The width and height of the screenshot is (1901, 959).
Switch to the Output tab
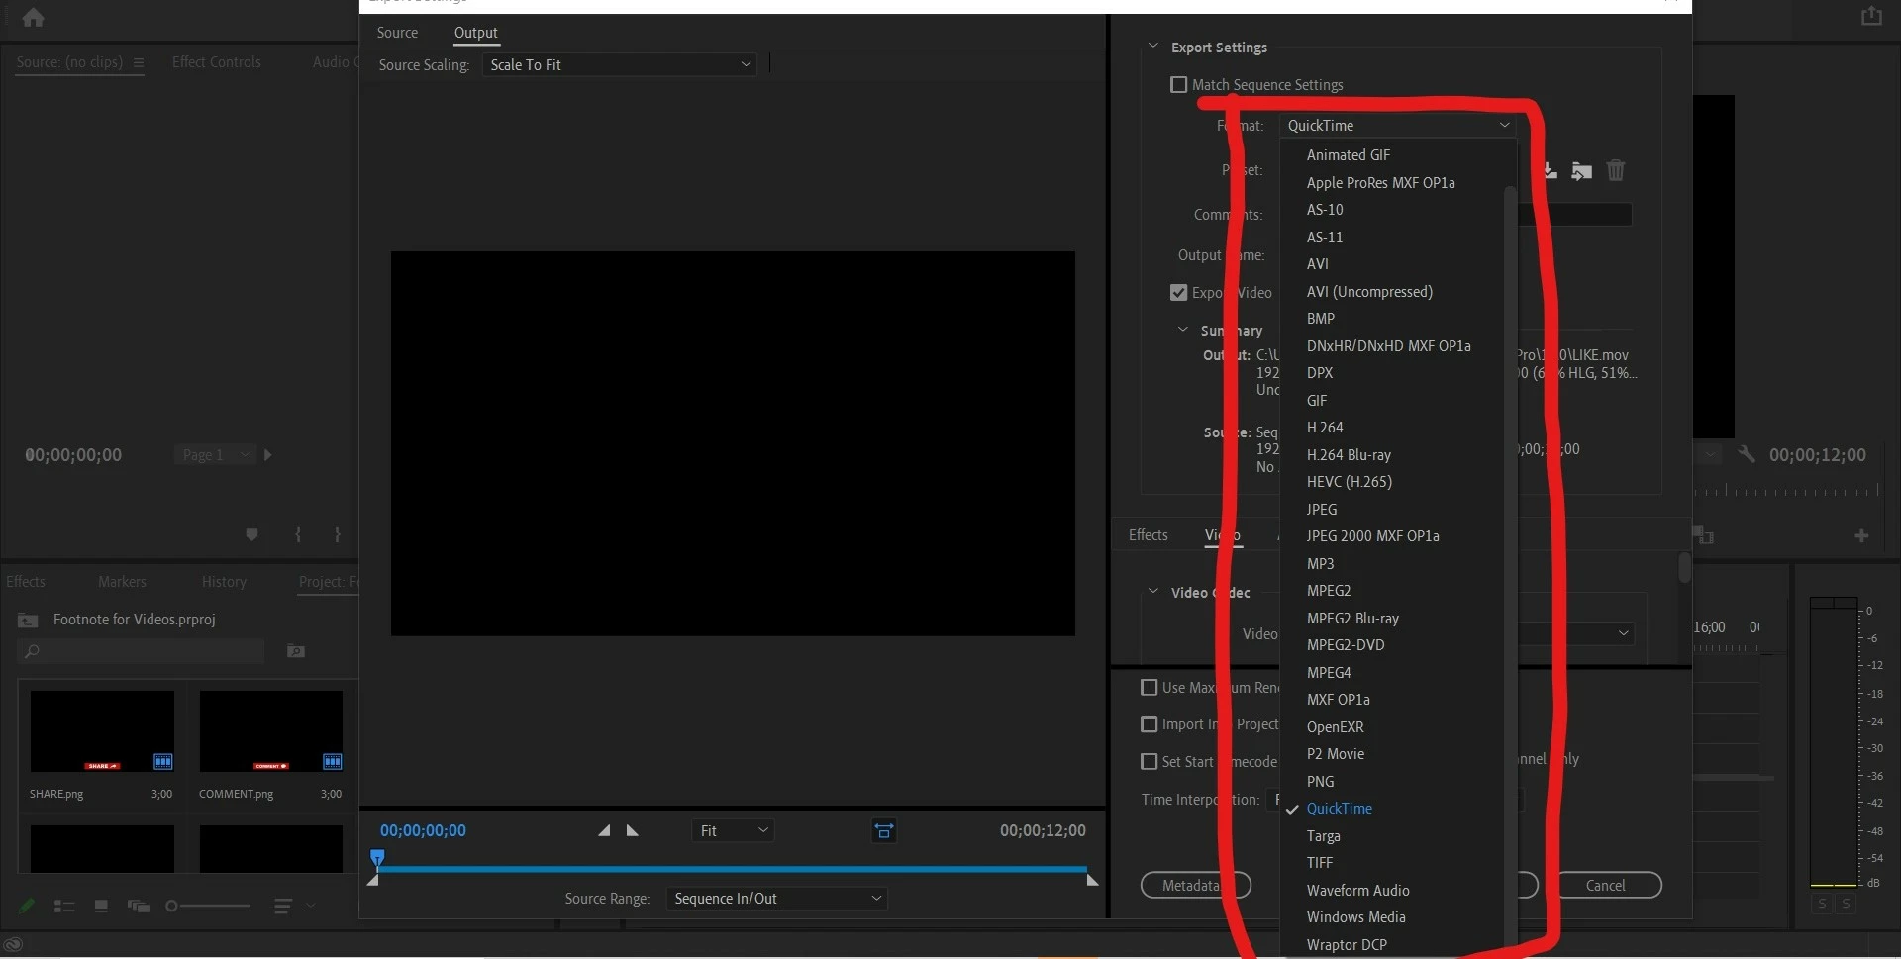pyautogui.click(x=475, y=33)
